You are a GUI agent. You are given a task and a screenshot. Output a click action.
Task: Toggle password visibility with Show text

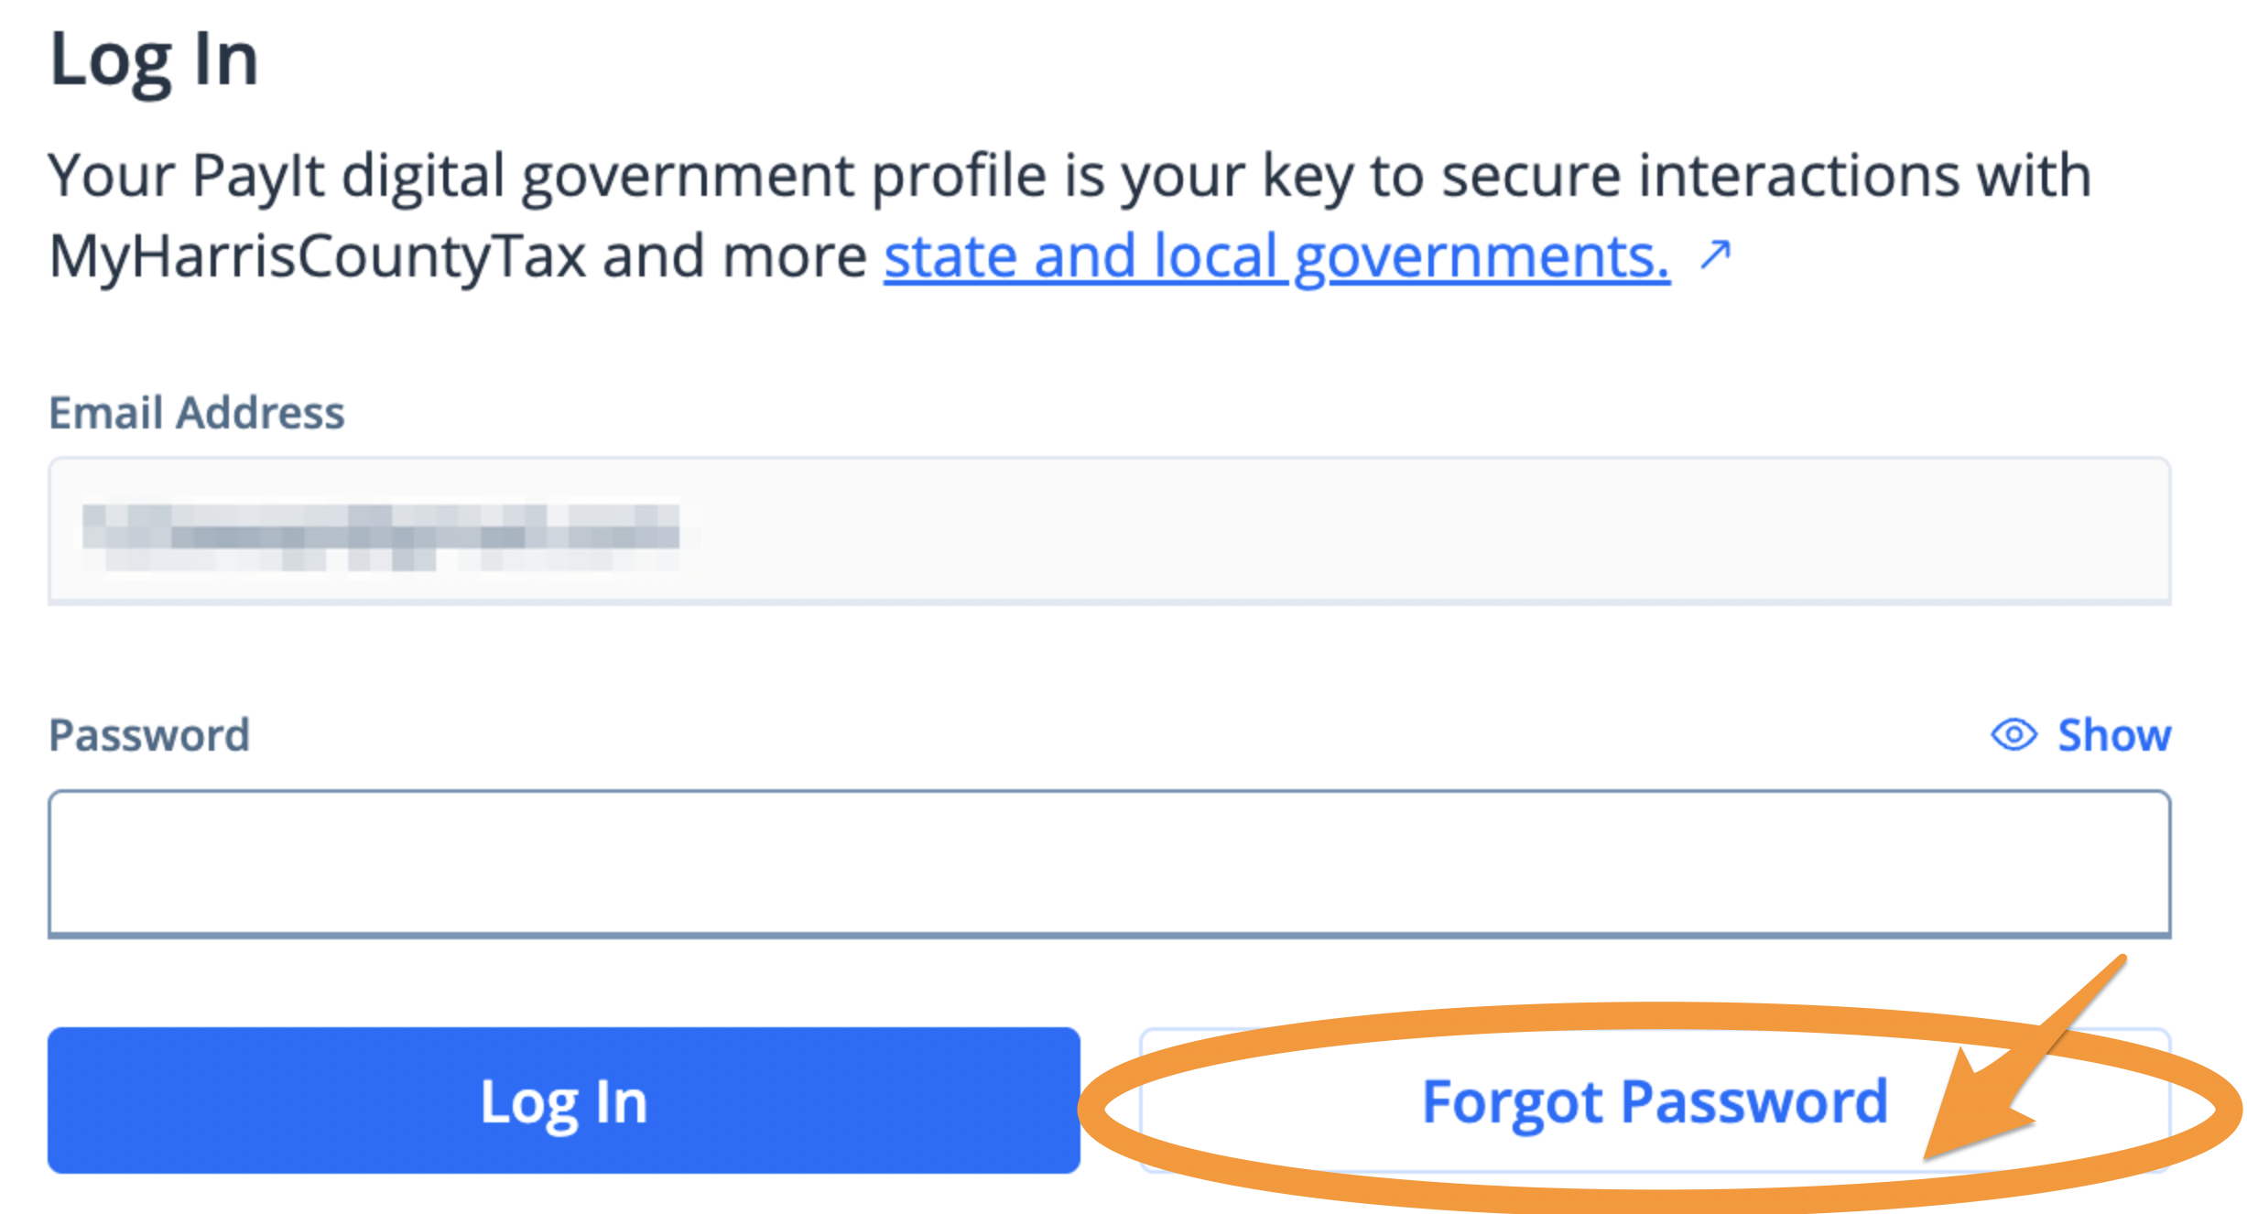pyautogui.click(x=2113, y=734)
